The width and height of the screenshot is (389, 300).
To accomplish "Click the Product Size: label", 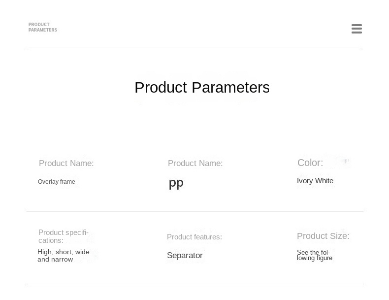I will (x=323, y=236).
